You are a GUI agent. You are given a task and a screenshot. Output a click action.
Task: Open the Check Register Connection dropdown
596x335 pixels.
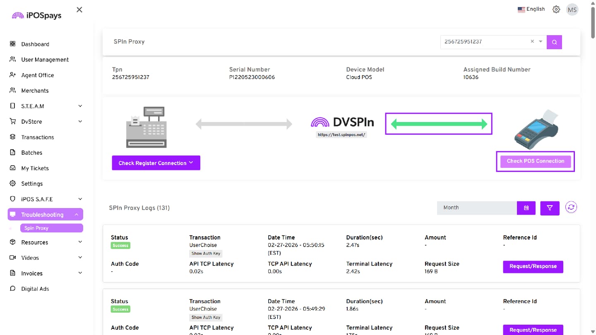pos(156,163)
